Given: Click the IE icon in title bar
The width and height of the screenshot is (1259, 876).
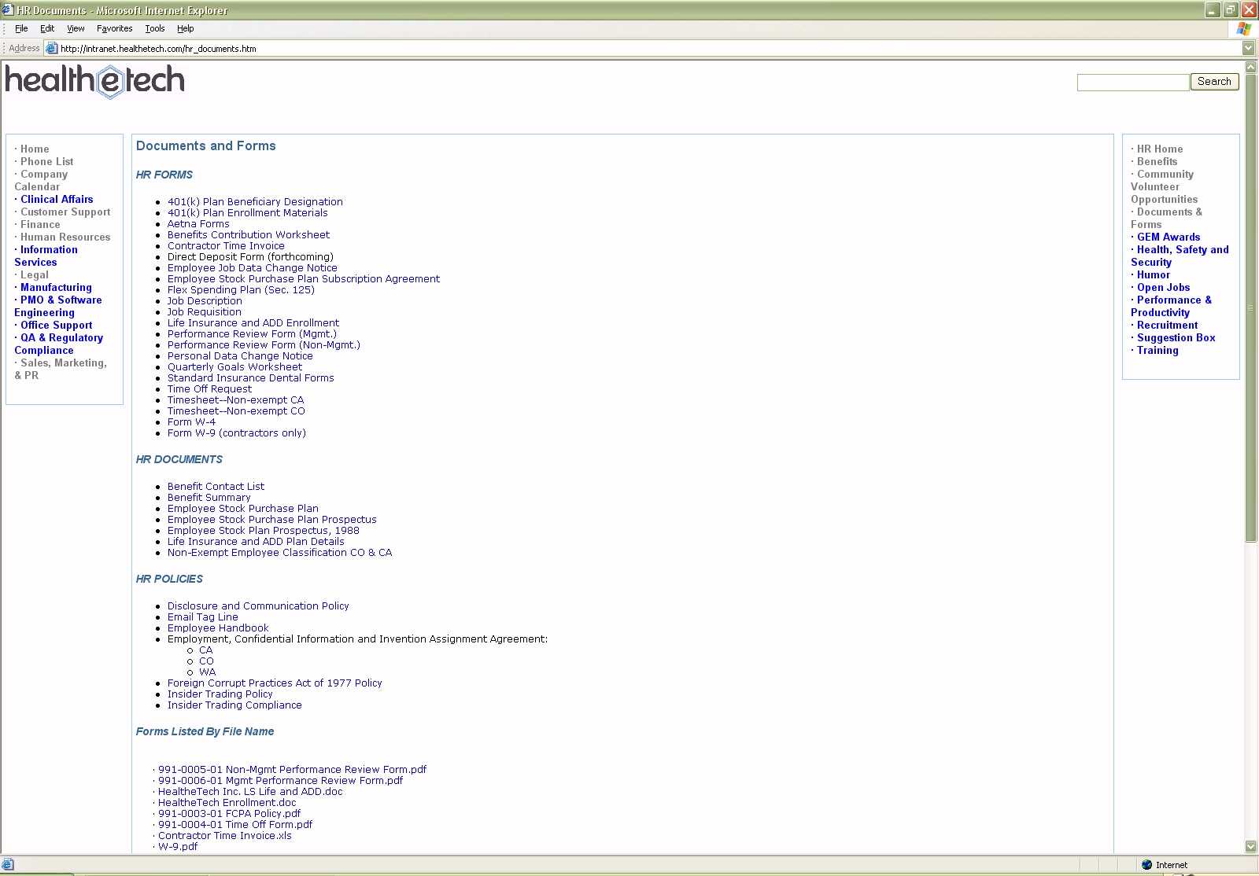Looking at the screenshot, I should click(x=8, y=10).
